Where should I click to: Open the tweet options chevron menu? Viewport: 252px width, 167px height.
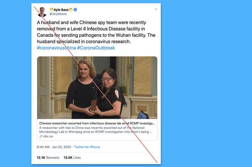point(156,9)
